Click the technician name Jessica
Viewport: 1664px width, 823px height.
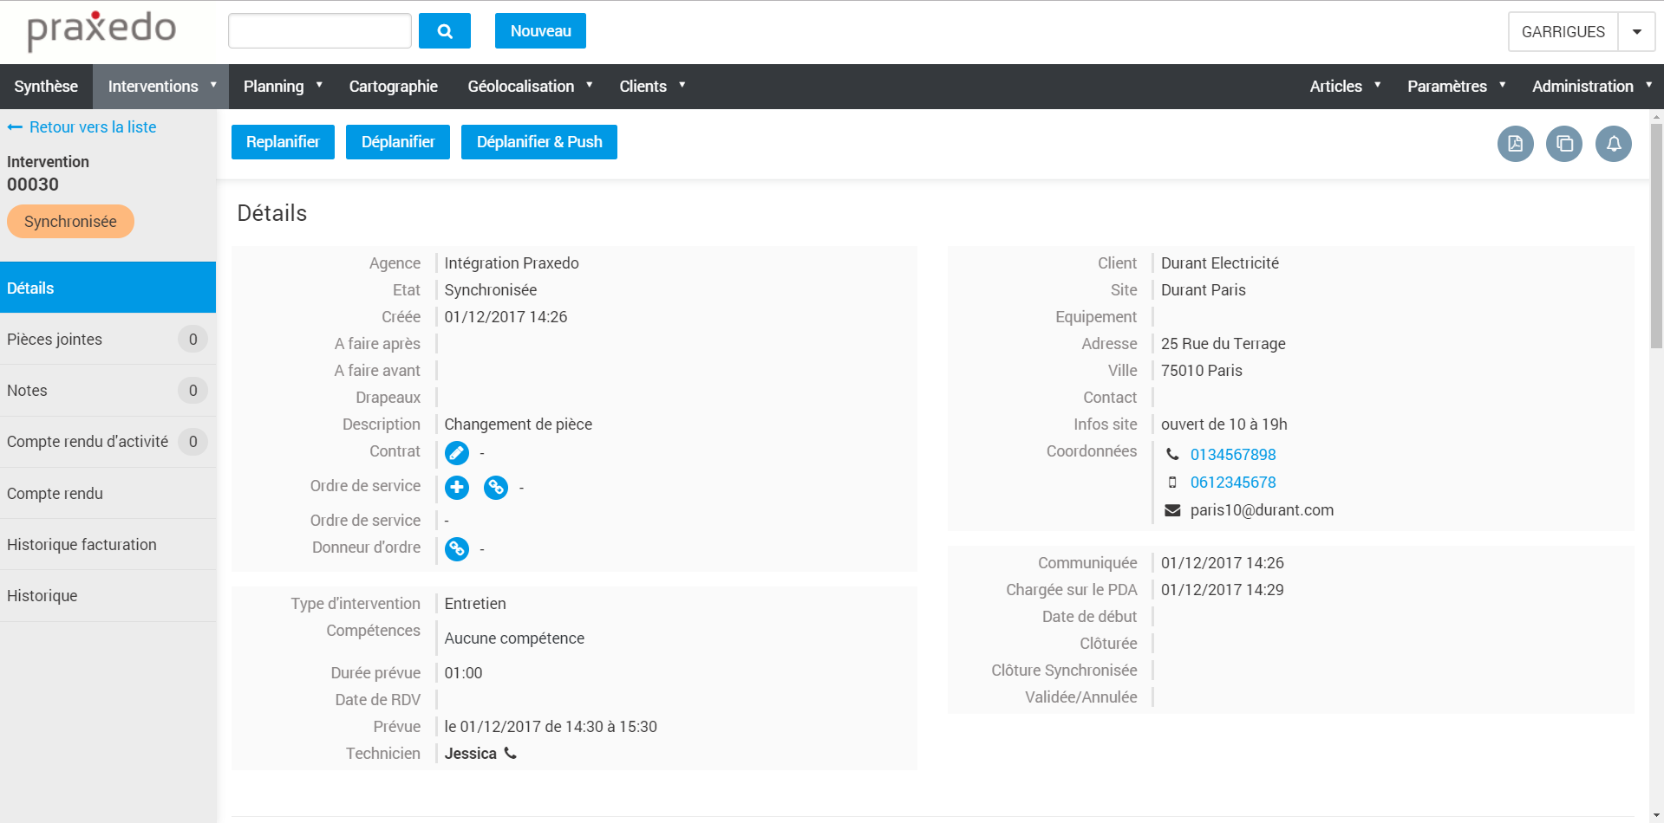click(x=471, y=754)
